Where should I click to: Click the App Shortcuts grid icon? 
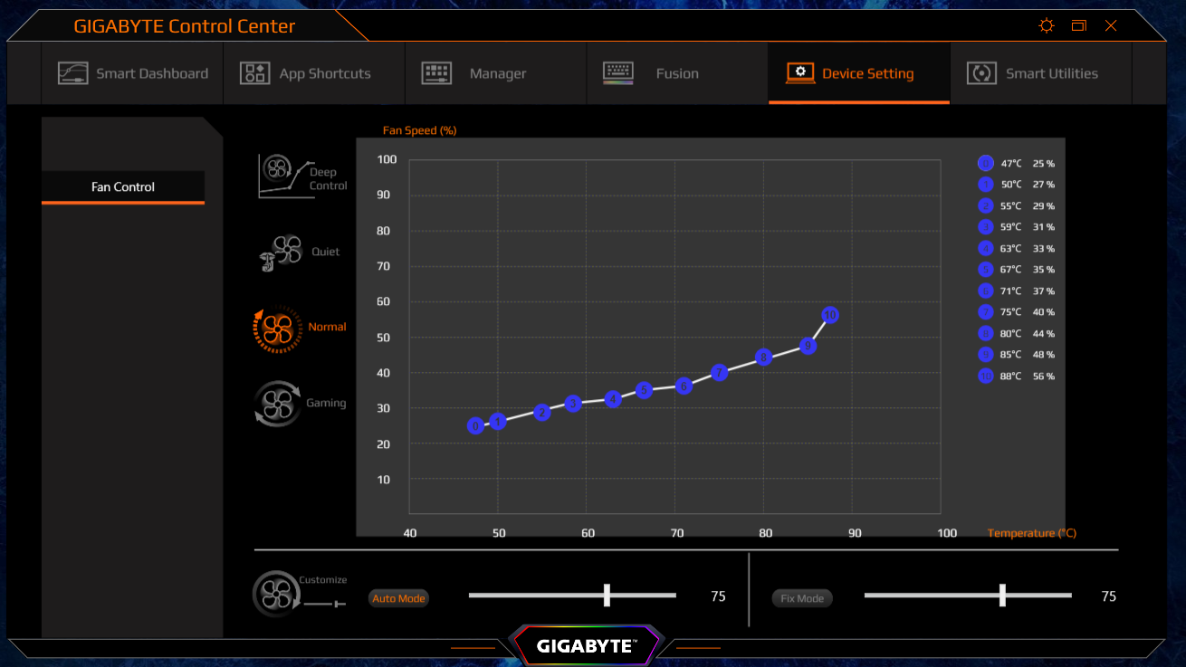[x=254, y=73]
